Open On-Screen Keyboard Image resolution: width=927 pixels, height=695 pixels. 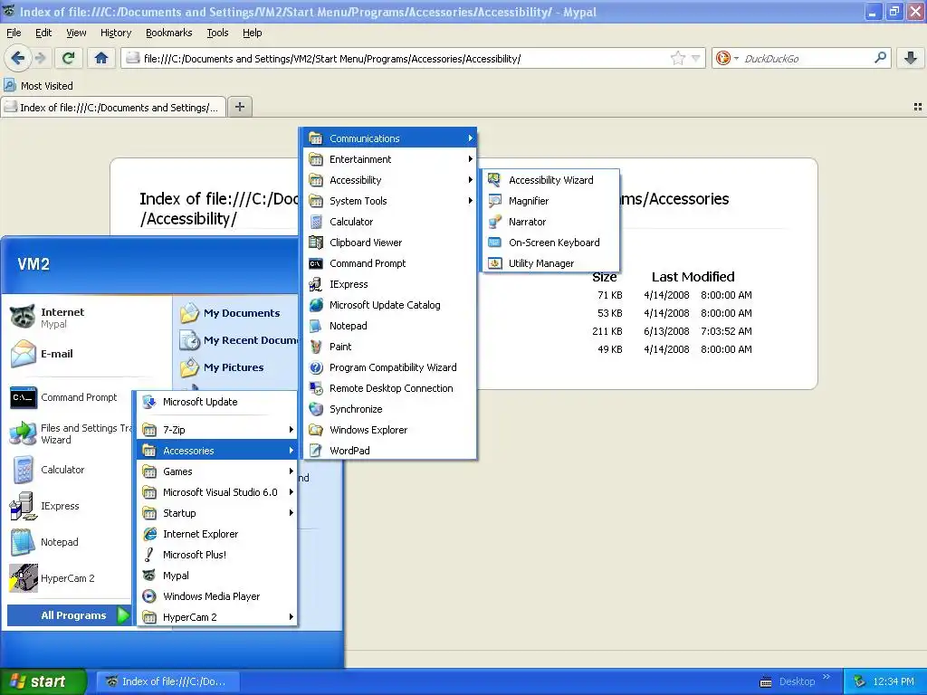pyautogui.click(x=551, y=243)
